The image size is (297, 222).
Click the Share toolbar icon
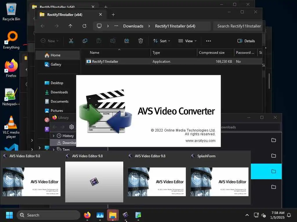click(127, 41)
